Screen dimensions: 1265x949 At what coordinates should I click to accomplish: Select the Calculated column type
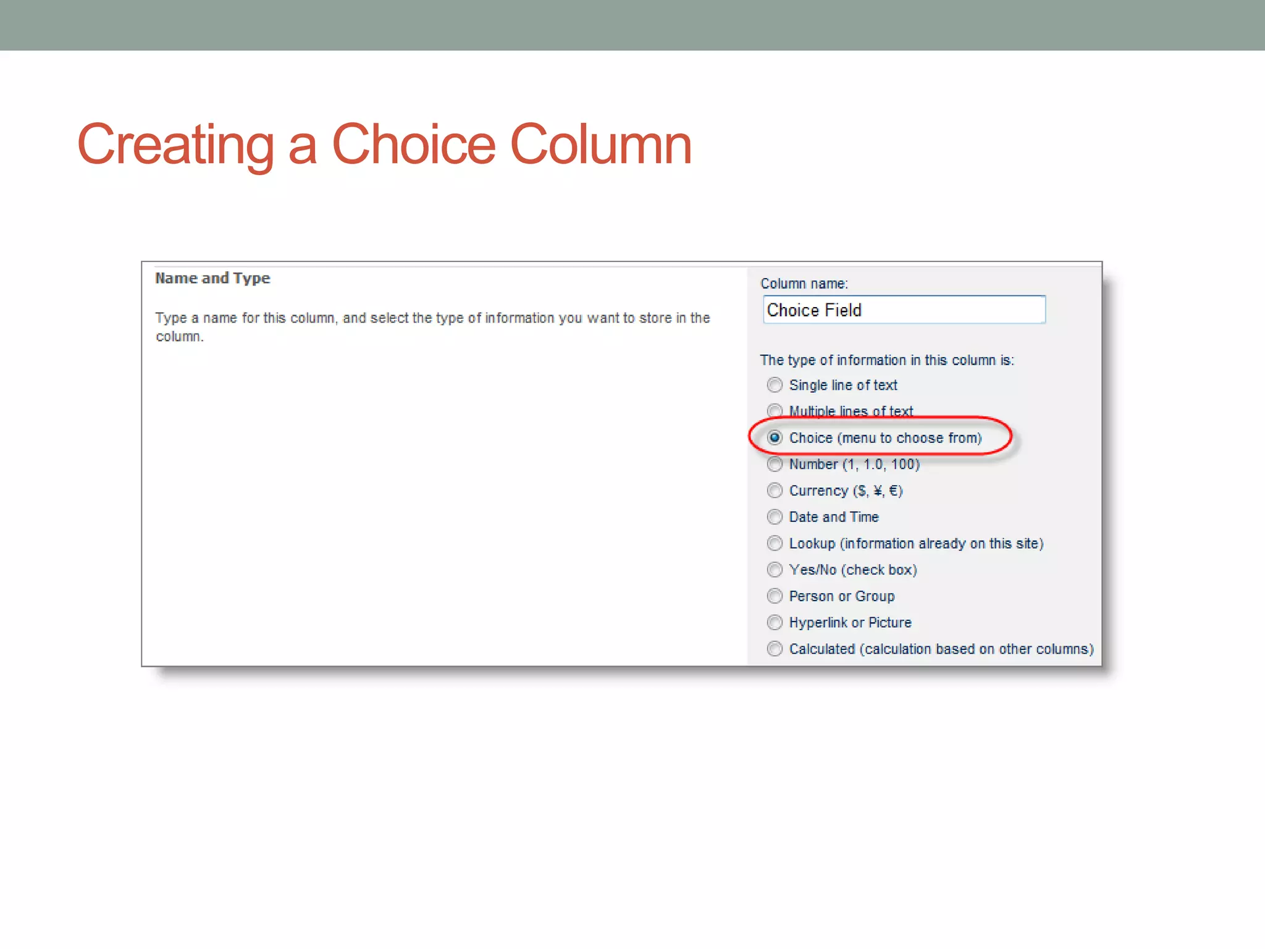pos(775,649)
